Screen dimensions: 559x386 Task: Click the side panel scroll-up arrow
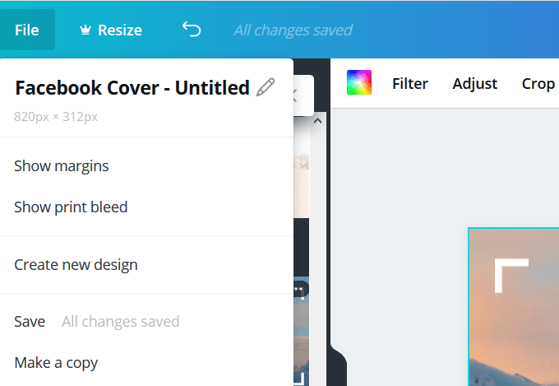pos(317,121)
